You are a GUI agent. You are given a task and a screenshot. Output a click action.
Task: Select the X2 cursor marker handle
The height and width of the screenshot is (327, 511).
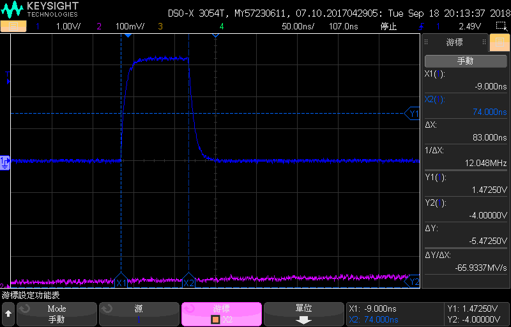[188, 280]
